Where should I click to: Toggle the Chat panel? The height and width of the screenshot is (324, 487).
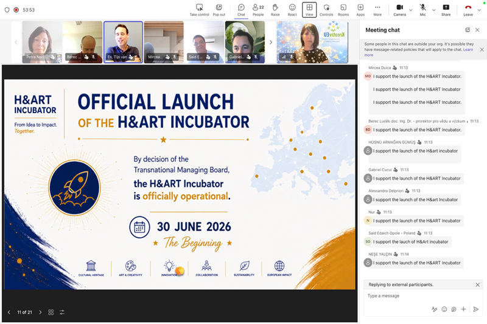241,10
